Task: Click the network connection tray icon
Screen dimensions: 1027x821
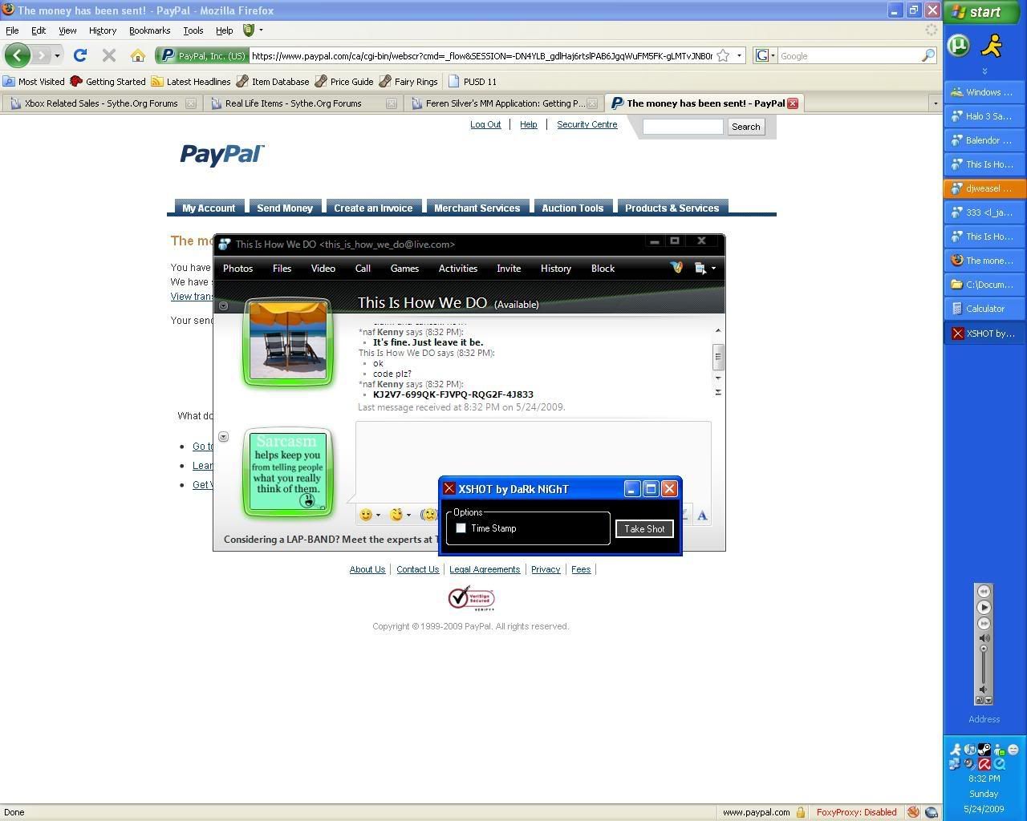Action: tap(955, 764)
